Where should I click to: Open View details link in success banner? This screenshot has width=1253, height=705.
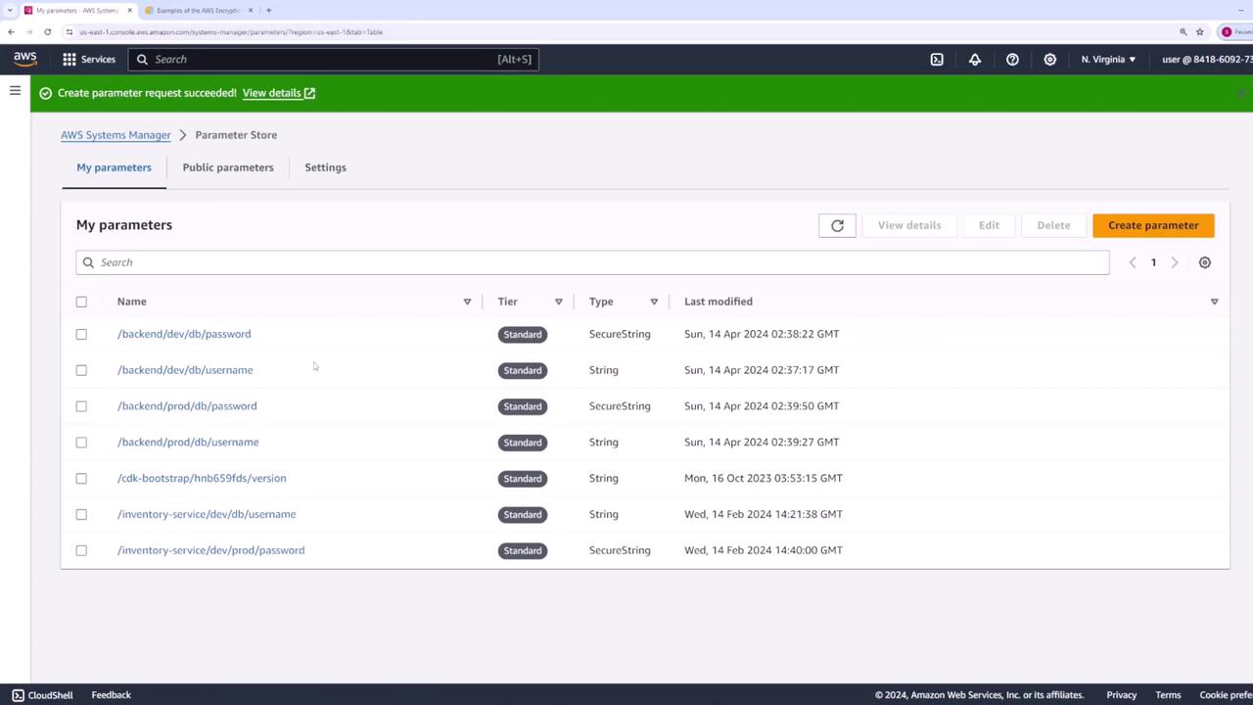279,93
